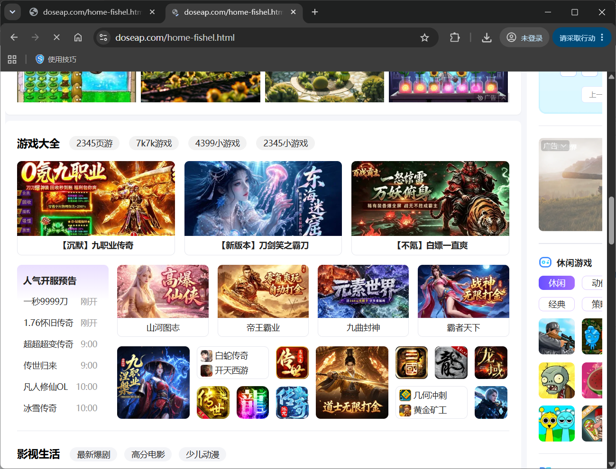Open the browser home page
Screen dimensions: 616x469
78,37
